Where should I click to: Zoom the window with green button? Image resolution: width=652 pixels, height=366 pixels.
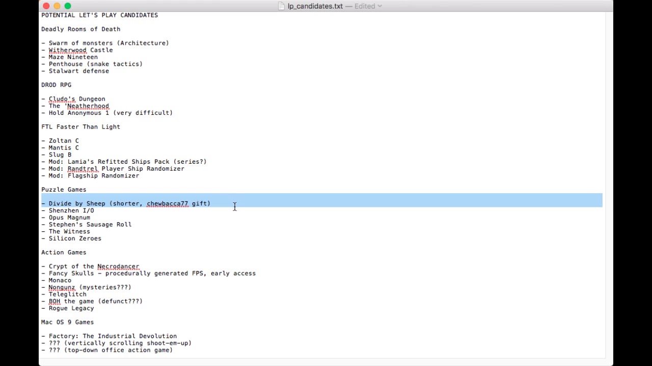click(x=68, y=6)
